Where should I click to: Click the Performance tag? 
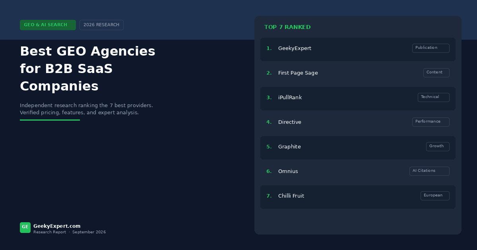coord(431,122)
